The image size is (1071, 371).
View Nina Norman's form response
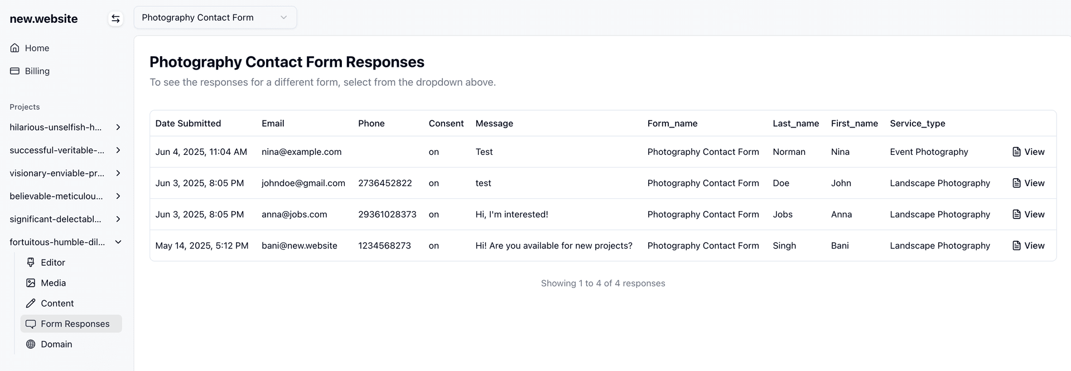(x=1028, y=152)
